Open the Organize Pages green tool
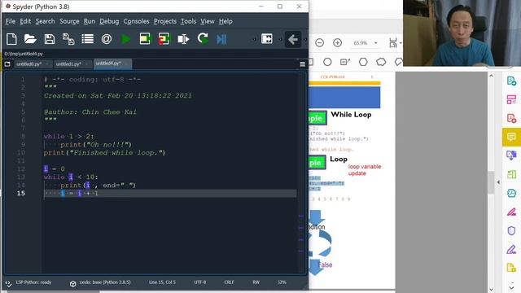521x293 pixels. click(511, 174)
